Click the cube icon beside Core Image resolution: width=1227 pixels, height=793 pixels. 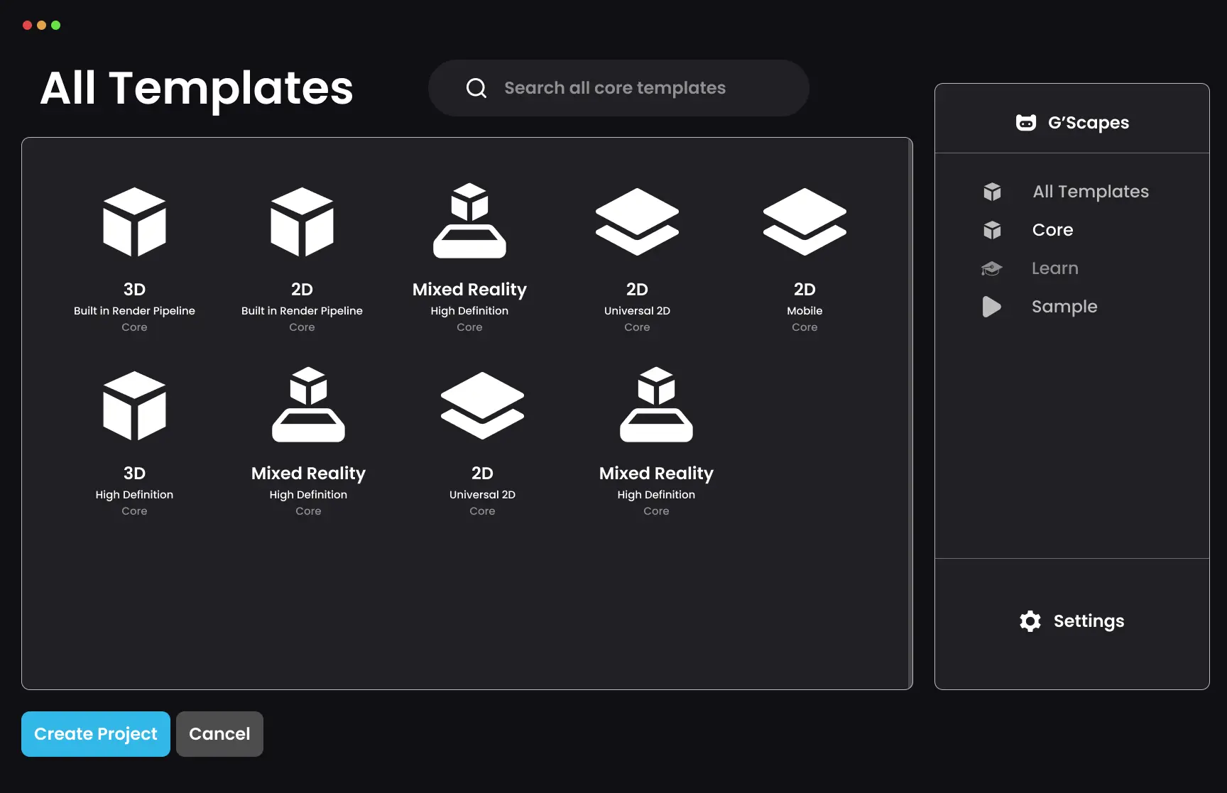992,230
